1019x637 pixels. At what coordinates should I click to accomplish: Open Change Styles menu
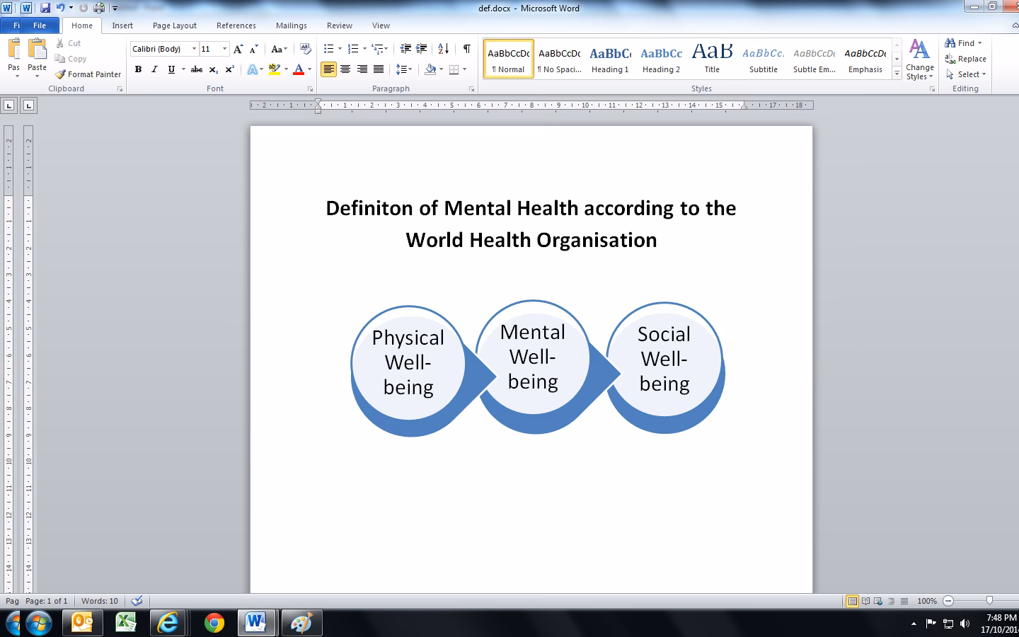coord(920,59)
